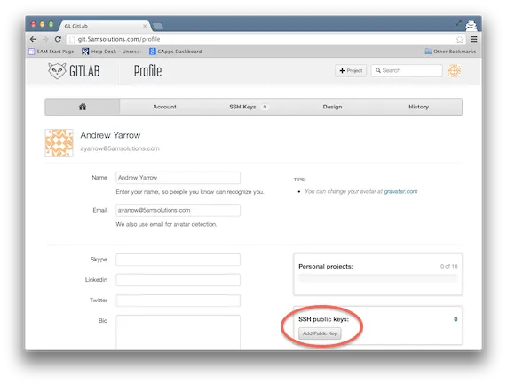This screenshot has height=385, width=507.
Task: Click the GitLab fox logo
Action: [74, 71]
